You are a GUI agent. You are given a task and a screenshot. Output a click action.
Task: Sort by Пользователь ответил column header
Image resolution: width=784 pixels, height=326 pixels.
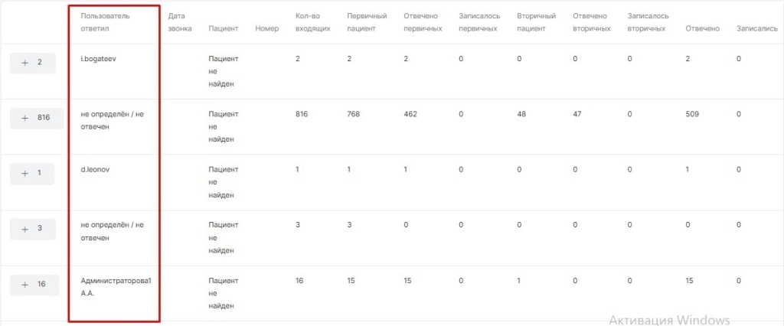pos(105,22)
